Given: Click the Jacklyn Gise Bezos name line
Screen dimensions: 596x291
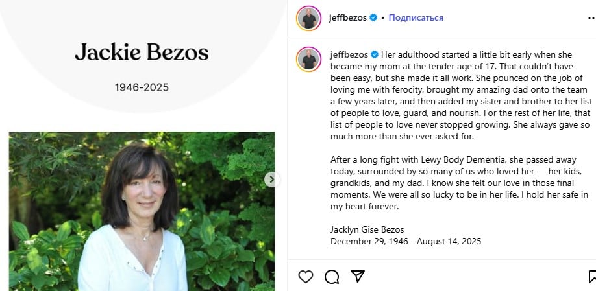Looking at the screenshot, I should click(x=367, y=229).
